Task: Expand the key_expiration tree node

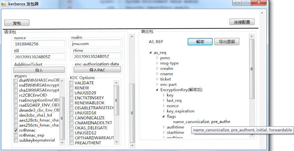Action: pos(164,111)
